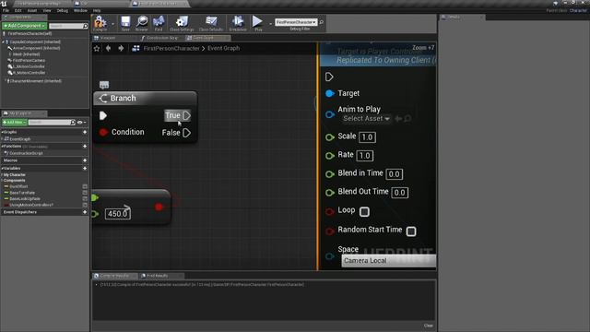Click the red boolean output pin on compare node
Screen dimensions: 590x332
coord(159,207)
